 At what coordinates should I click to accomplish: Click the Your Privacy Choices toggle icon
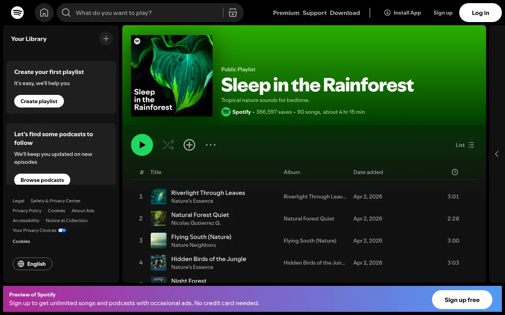[x=62, y=230]
